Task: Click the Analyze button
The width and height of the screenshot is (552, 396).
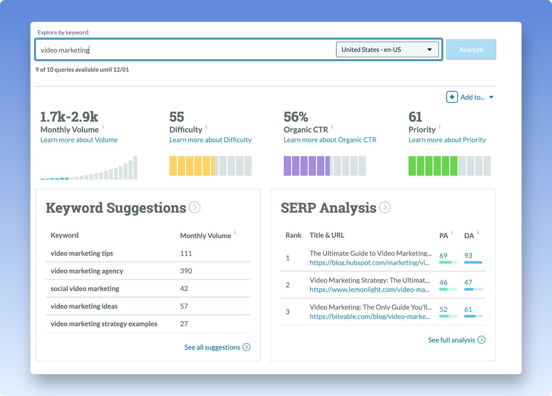Action: click(471, 50)
